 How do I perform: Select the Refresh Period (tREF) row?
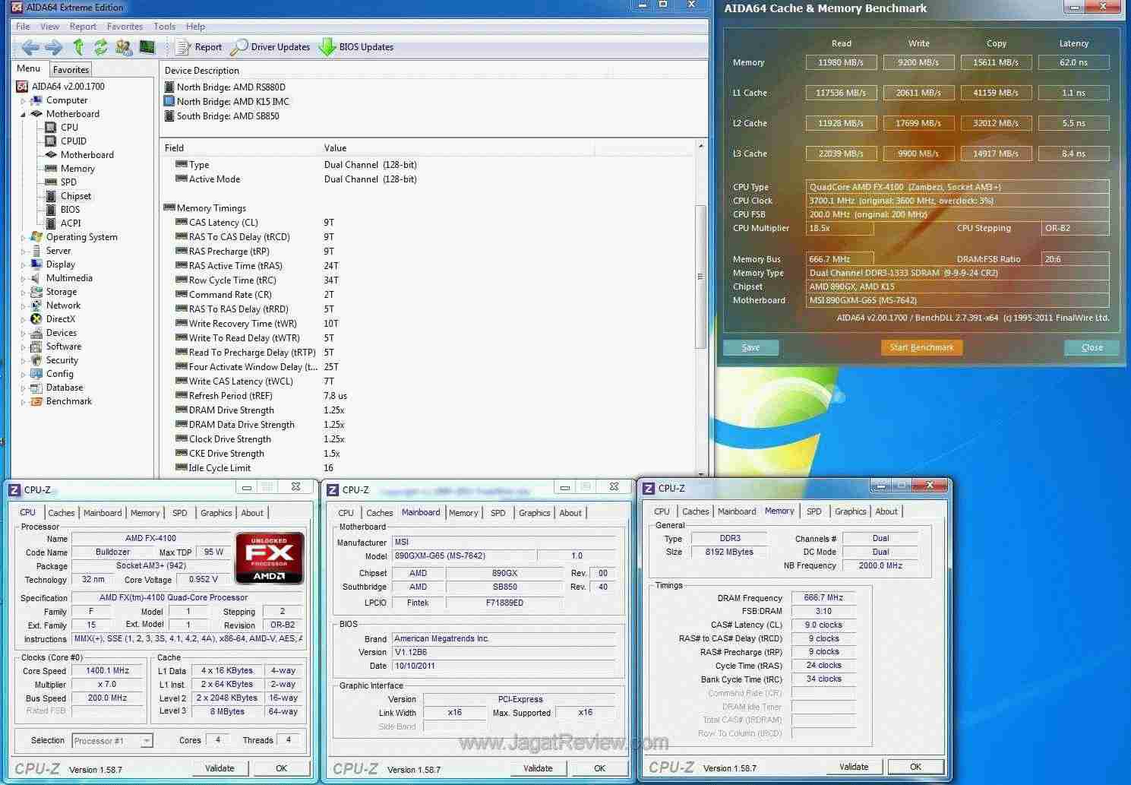(x=429, y=396)
